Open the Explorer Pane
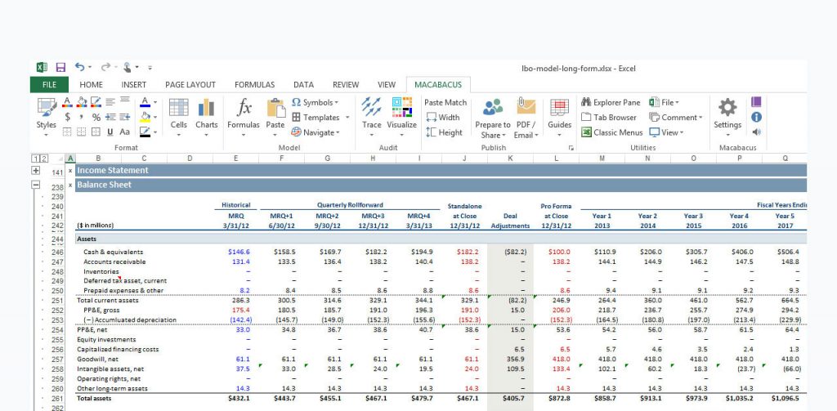The height and width of the screenshot is (411, 837). (610, 102)
